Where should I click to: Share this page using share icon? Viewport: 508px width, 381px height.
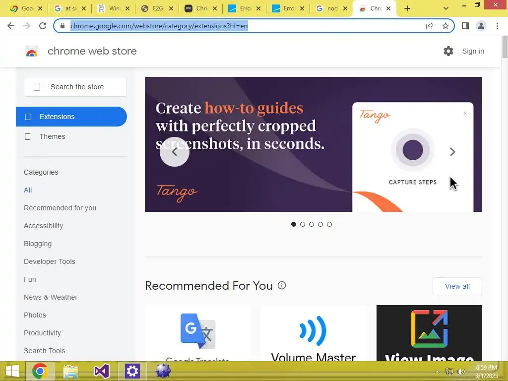[x=430, y=26]
